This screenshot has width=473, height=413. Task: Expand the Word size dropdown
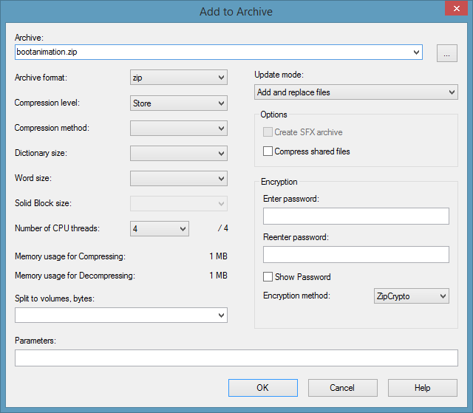pyautogui.click(x=178, y=179)
